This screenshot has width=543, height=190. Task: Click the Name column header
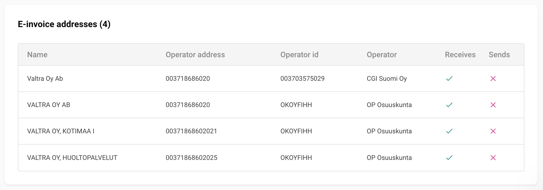click(37, 55)
